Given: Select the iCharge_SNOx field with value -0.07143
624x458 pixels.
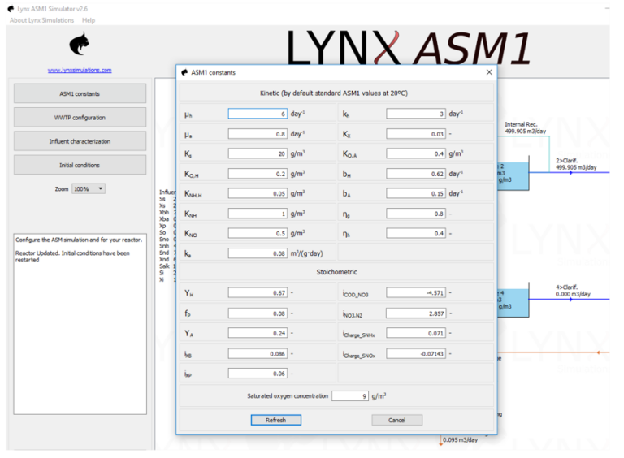Looking at the screenshot, I should click(416, 353).
